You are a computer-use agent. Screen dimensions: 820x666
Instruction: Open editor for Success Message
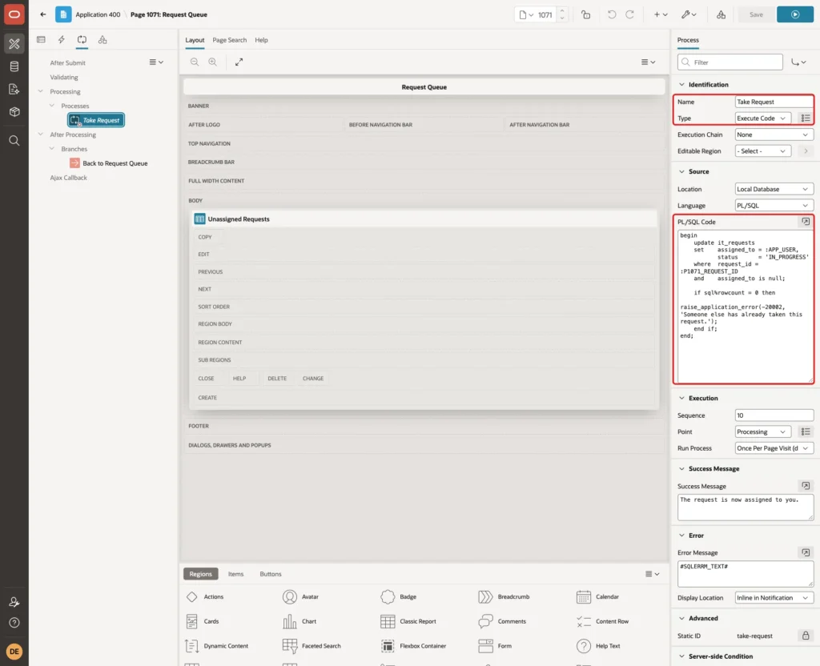[806, 486]
